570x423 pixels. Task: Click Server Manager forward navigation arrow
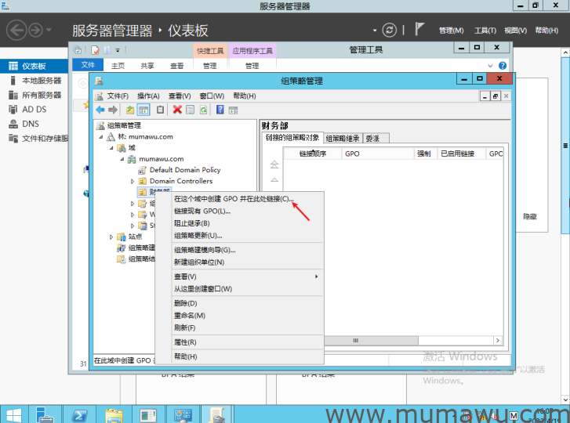point(35,30)
